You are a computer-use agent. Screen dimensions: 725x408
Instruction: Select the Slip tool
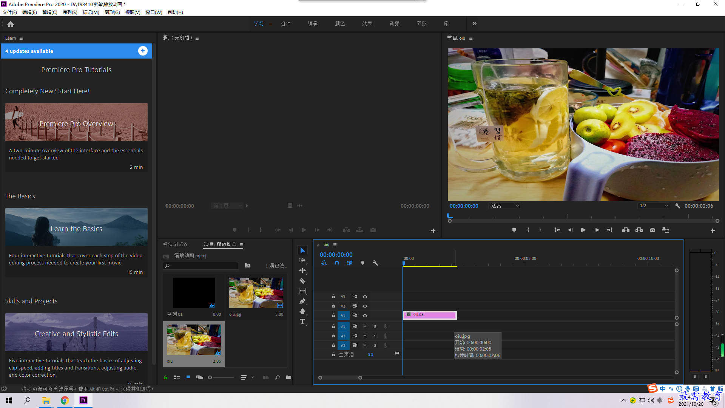pos(302,291)
